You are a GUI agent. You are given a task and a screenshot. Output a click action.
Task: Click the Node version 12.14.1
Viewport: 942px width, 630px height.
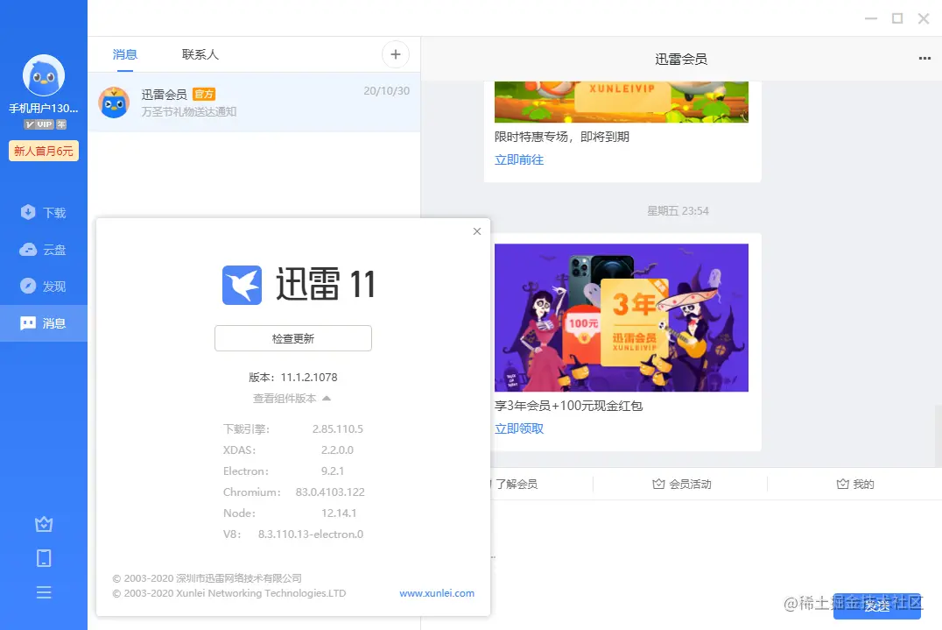coord(339,513)
